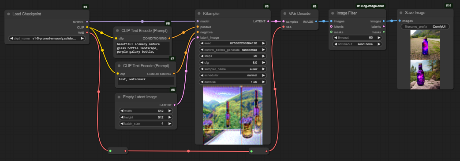Select previous checkpoint with ckpt_name left arrow
Viewport: 460px width, 161px height.
(11, 38)
